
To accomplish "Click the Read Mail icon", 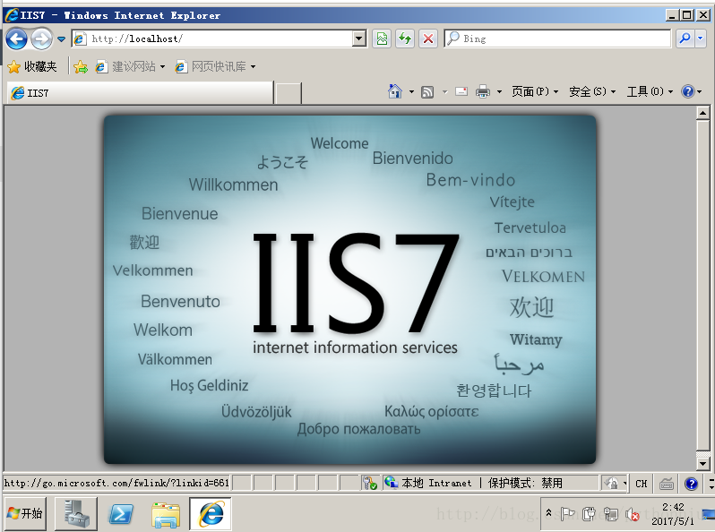I will [461, 91].
